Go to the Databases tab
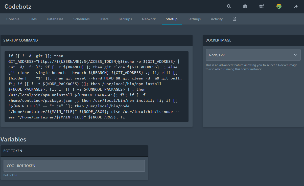The image size is (304, 186). (55, 19)
